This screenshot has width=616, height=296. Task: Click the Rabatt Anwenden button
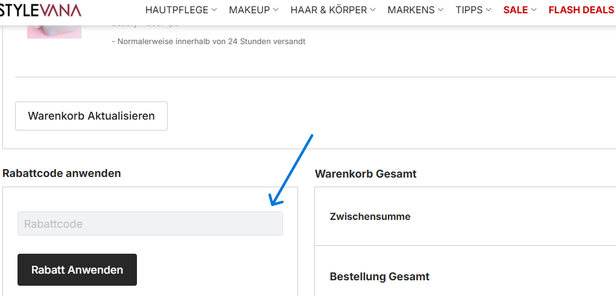[77, 269]
